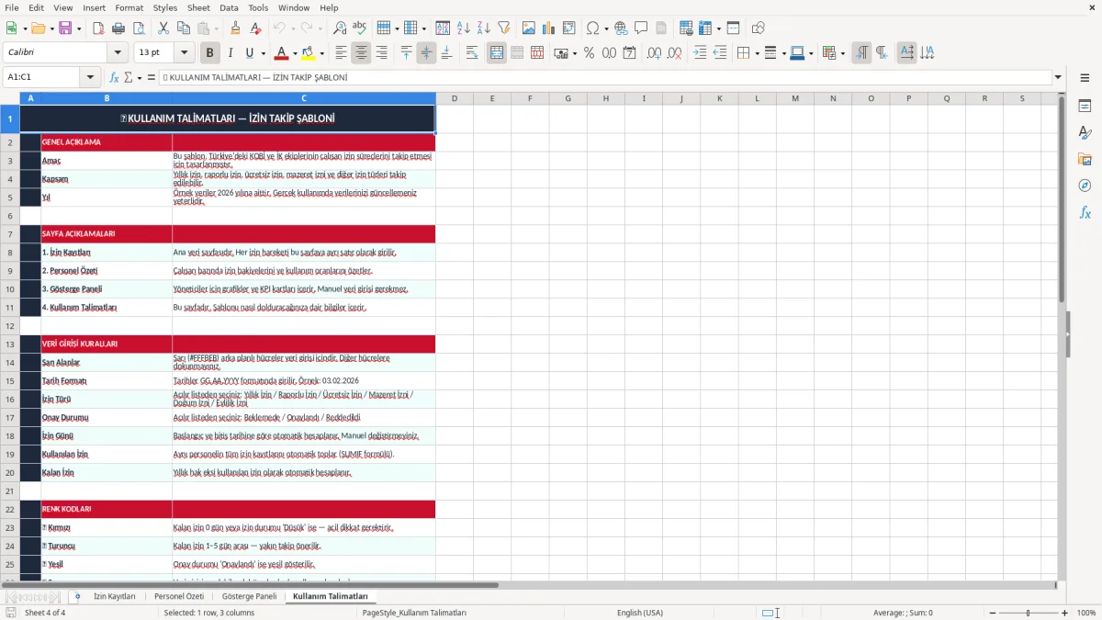The height and width of the screenshot is (620, 1102).
Task: Open the Data menu
Action: pyautogui.click(x=229, y=7)
